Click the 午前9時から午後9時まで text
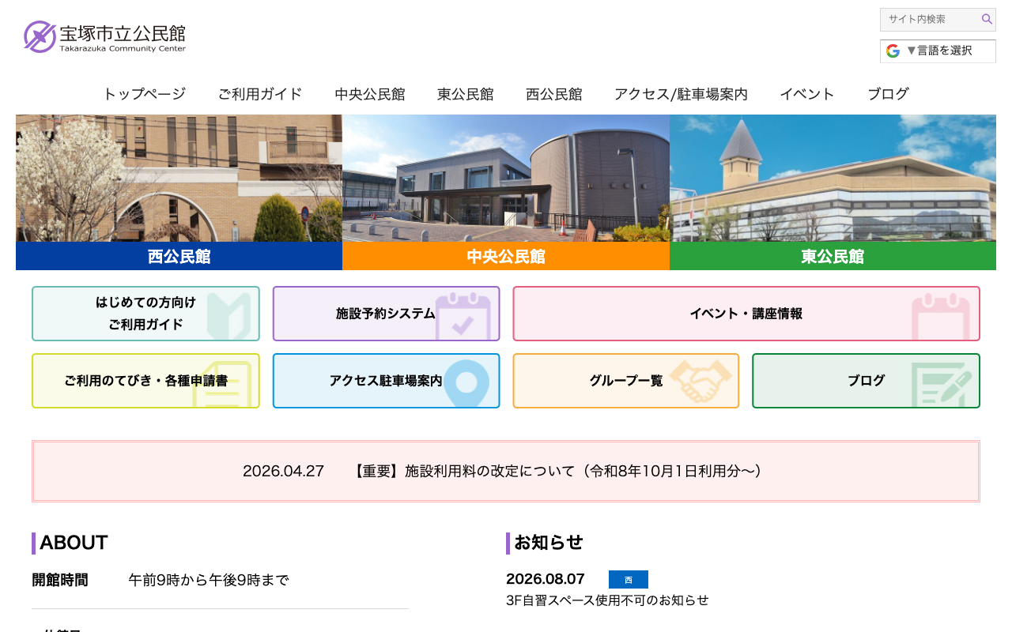The height and width of the screenshot is (632, 1012). pos(209,581)
